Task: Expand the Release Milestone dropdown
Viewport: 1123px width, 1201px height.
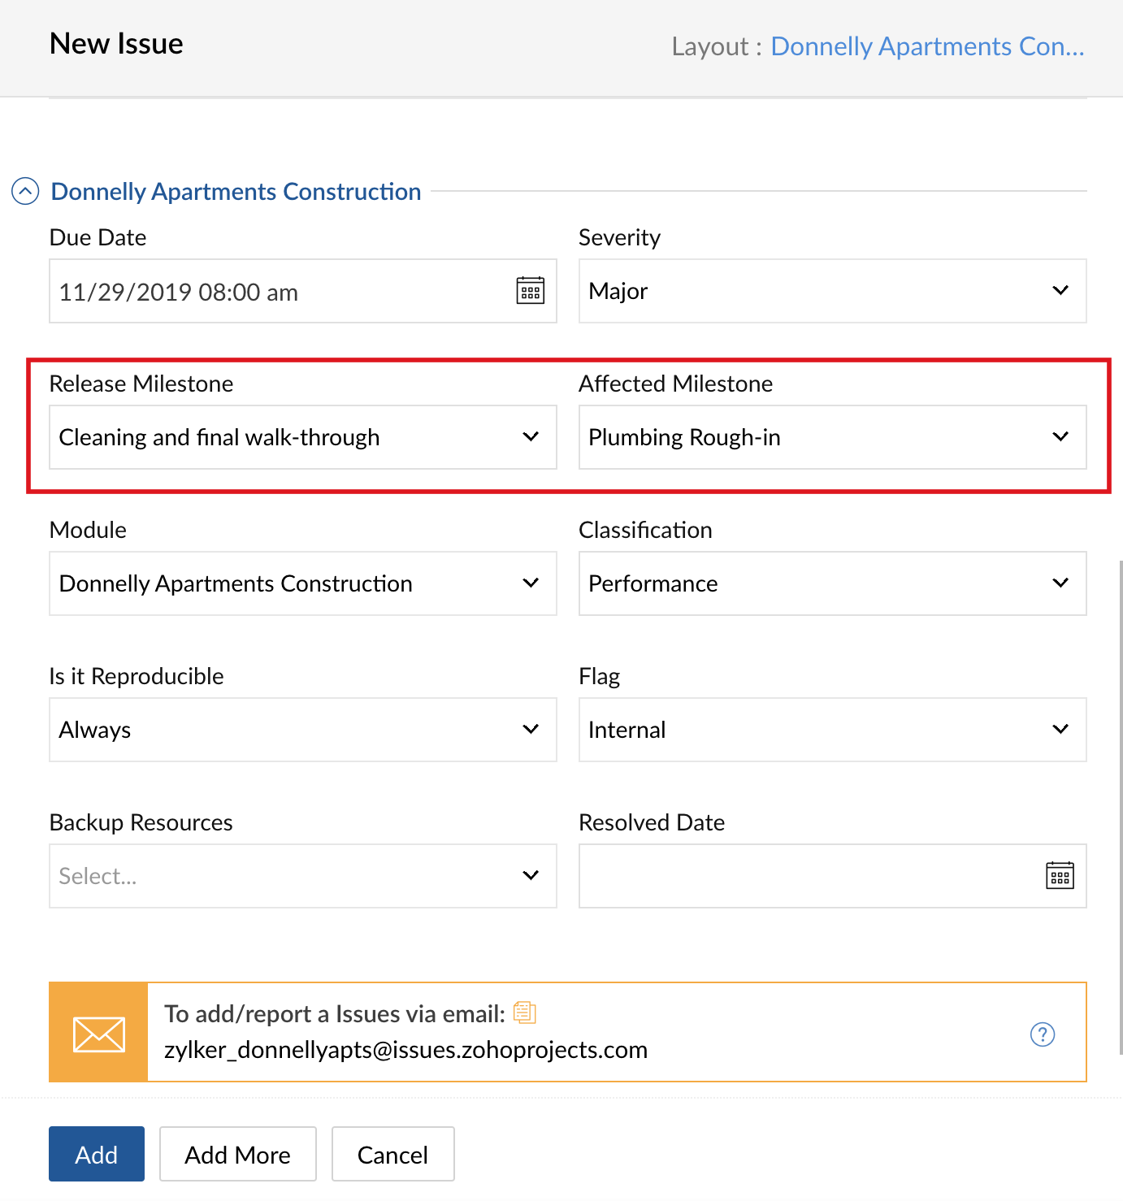Action: [x=302, y=437]
